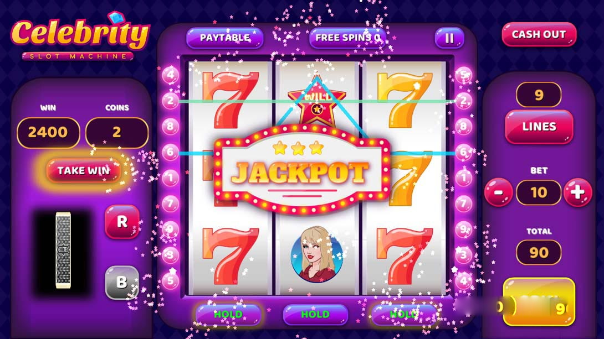The image size is (604, 339).
Task: Open the PAYTABLE screen
Action: pos(224,38)
